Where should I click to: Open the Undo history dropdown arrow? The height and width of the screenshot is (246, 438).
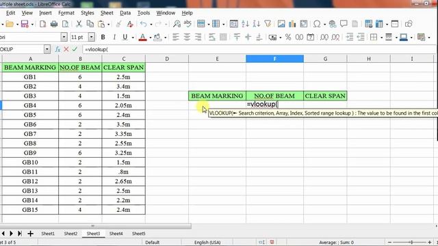coord(151,25)
